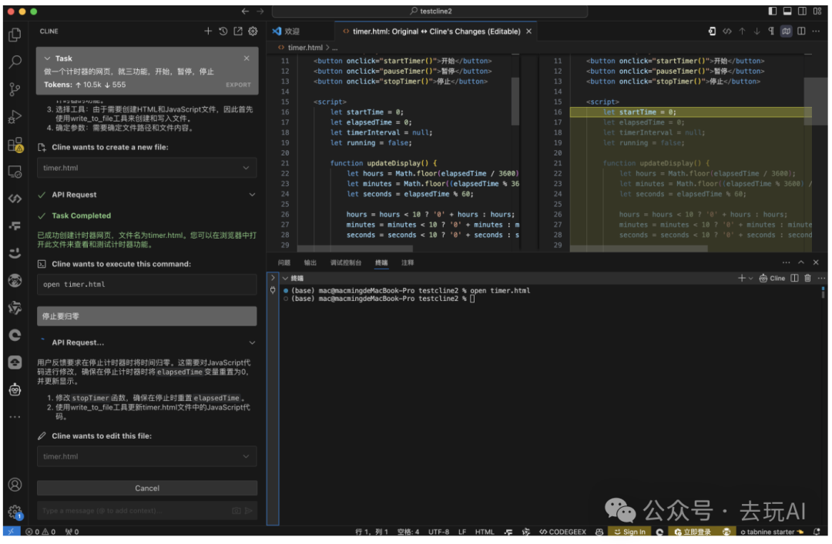Delete the terminal with trash icon
The image size is (832, 544).
pos(807,278)
